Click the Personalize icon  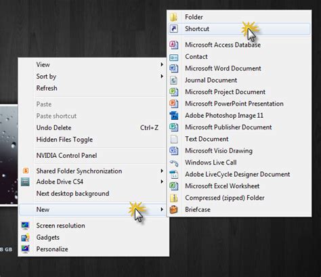click(x=25, y=249)
